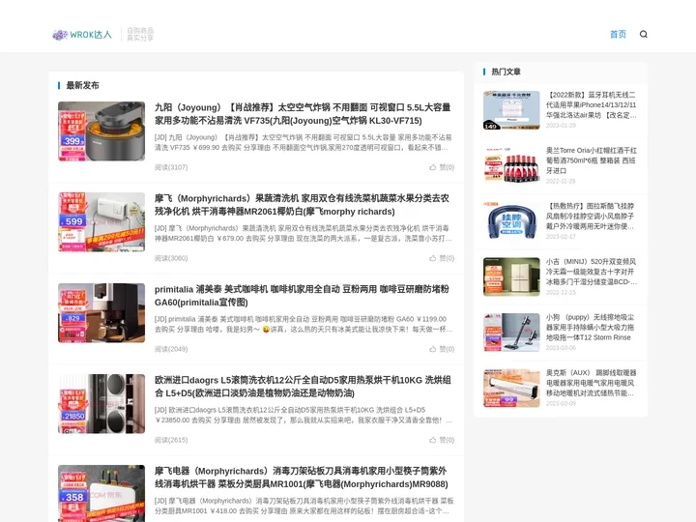This screenshot has height=522, width=696.
Task: Click the MINIJ refrigerator sidebar thumbnail
Action: (x=511, y=276)
